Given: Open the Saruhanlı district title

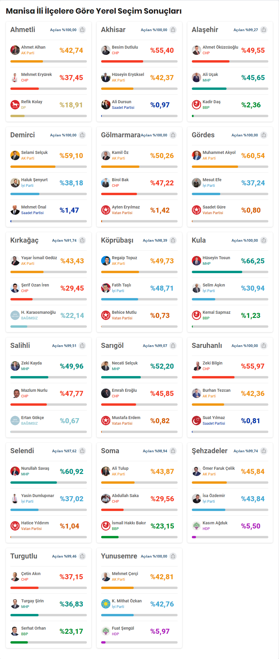Looking at the screenshot, I should (x=207, y=346).
